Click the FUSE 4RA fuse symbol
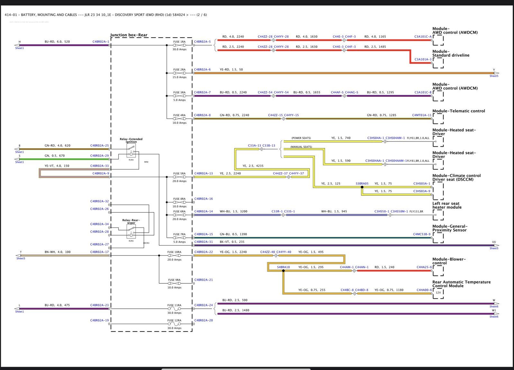This screenshot has width=514, height=370. [x=179, y=119]
